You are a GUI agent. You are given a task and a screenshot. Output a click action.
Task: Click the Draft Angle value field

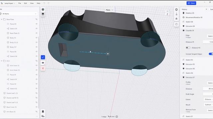[x=208, y=94]
